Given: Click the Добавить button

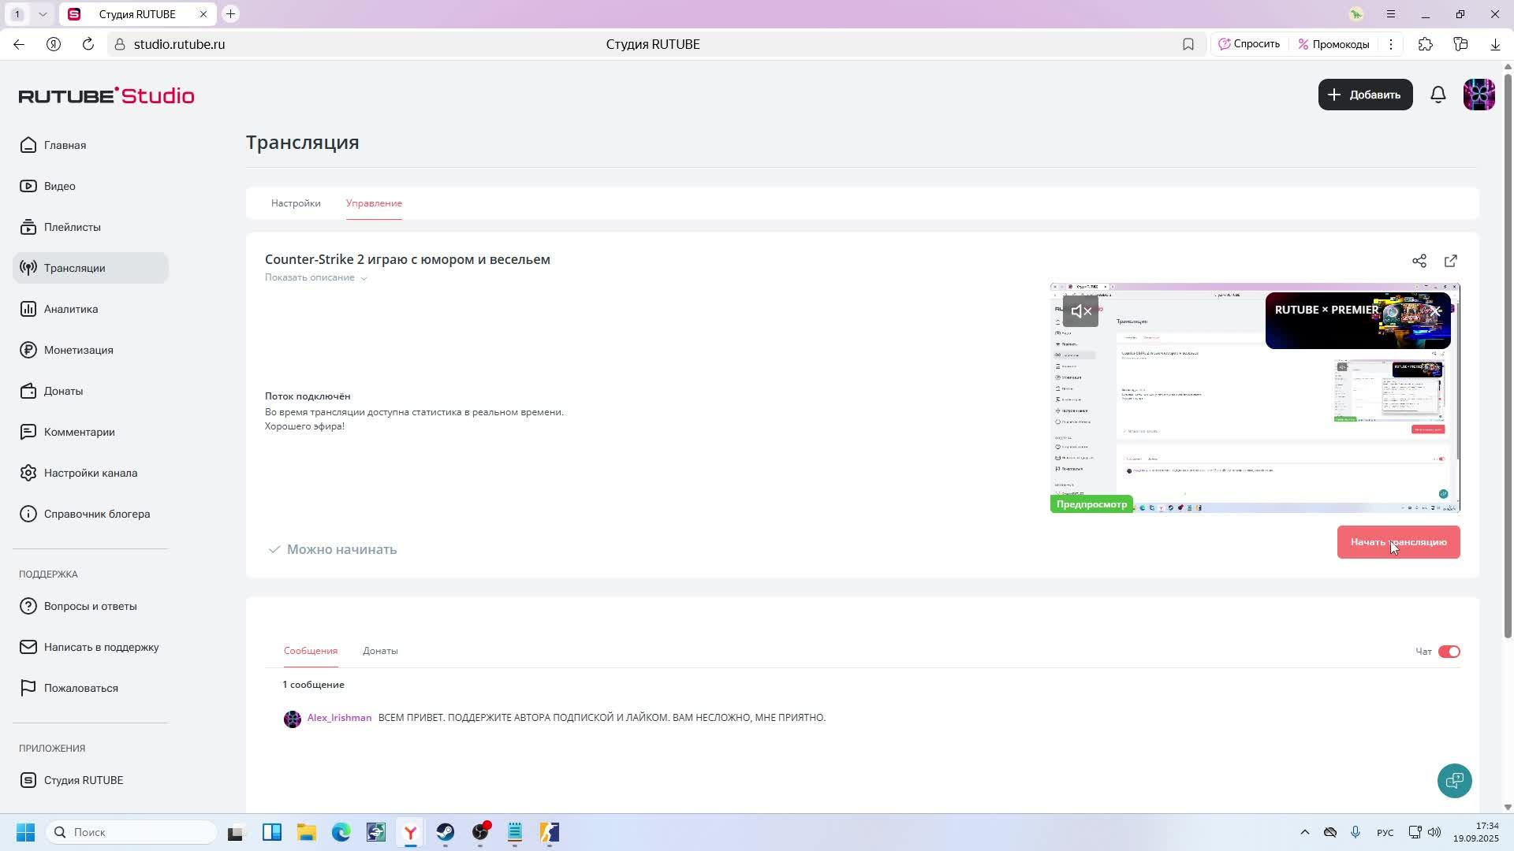Looking at the screenshot, I should pos(1365,95).
